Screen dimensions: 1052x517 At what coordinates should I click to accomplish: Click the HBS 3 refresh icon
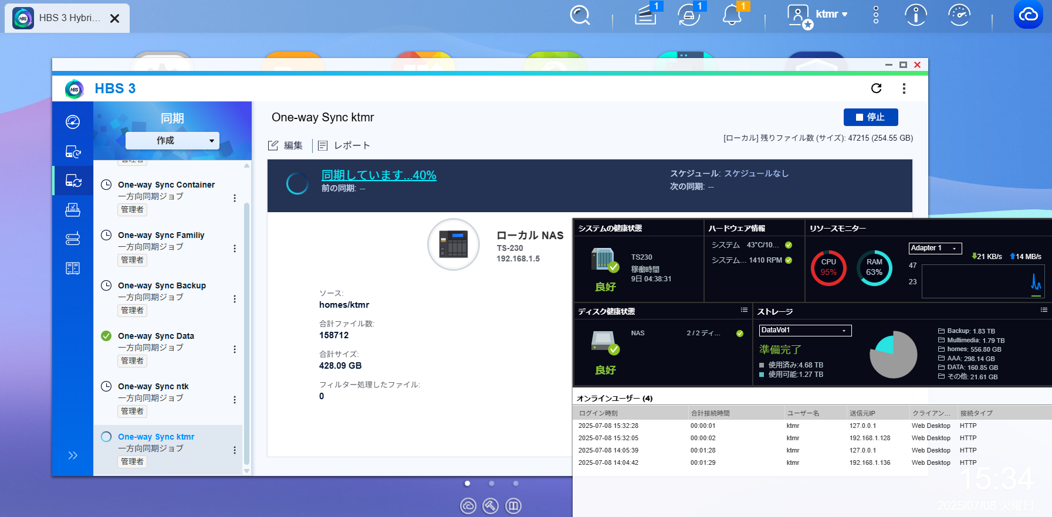877,88
